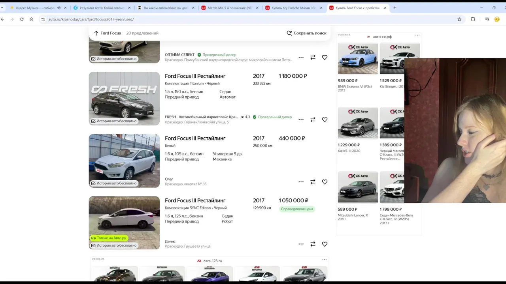The width and height of the screenshot is (506, 284).
Task: Add ОПТИМА СЕЛЕКТ listing to comparison
Action: (x=313, y=57)
